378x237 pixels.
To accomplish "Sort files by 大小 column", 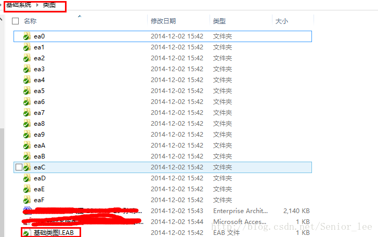I will (293, 21).
